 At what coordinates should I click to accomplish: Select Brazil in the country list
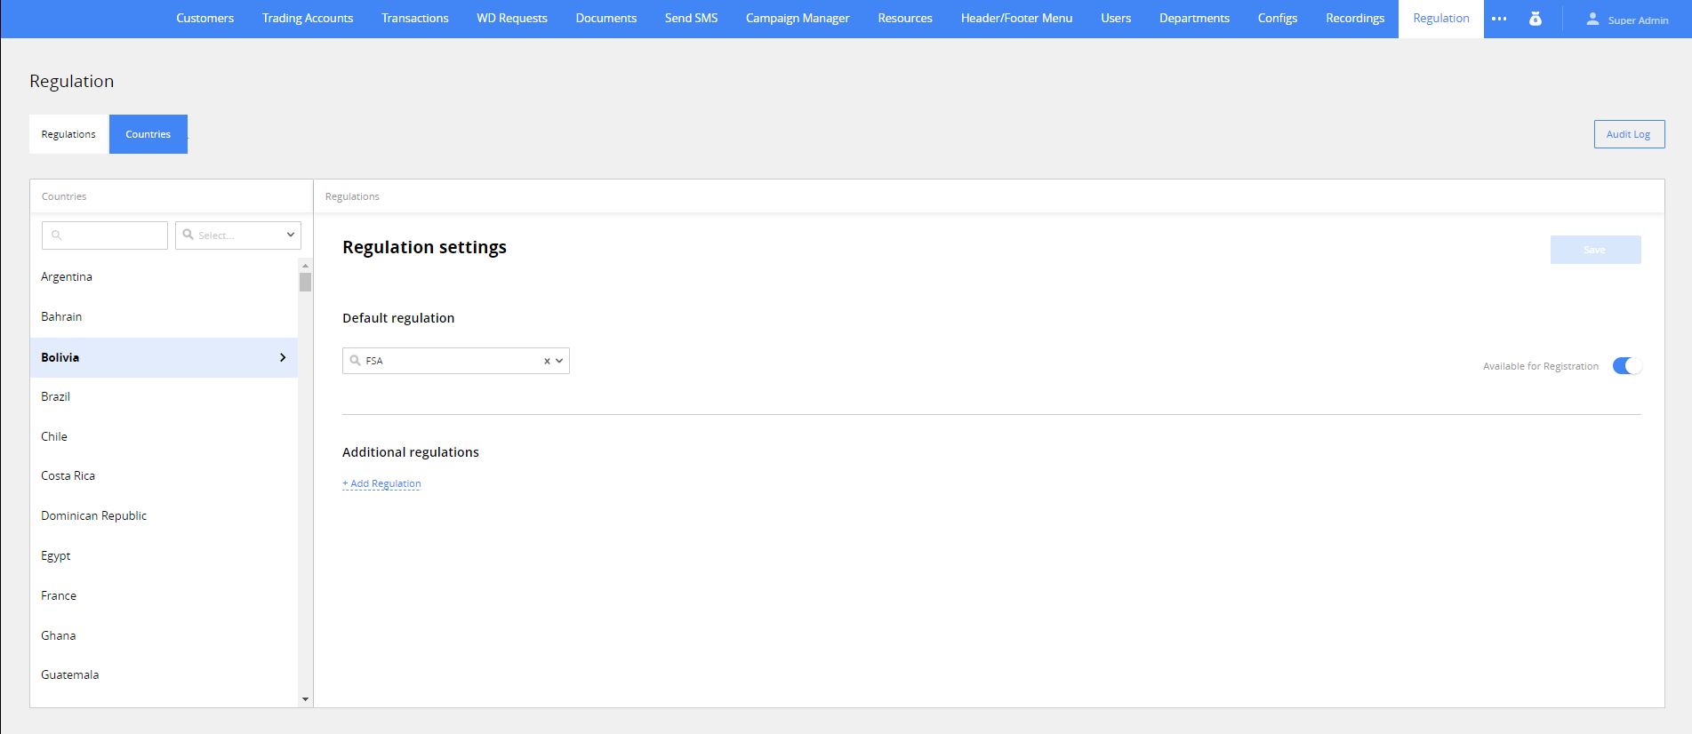tap(164, 397)
